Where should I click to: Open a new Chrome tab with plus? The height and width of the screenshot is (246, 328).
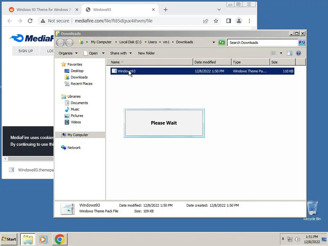coord(166,10)
